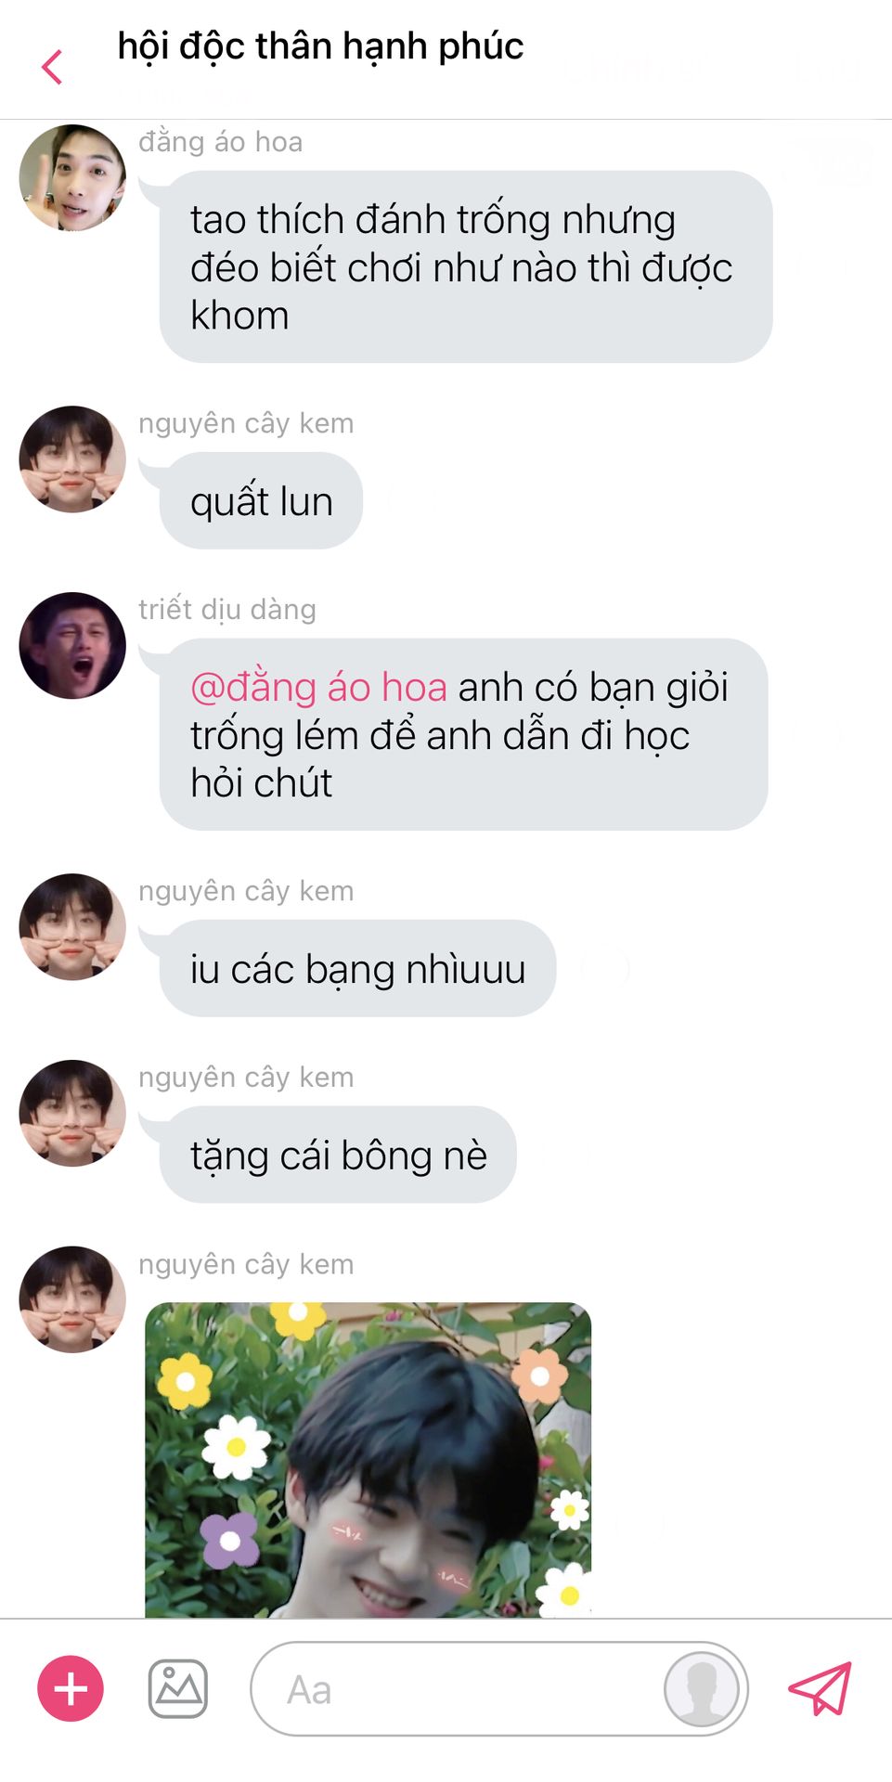Tap nguyên cây kem's avatar beside 'quất lun'
Image resolution: width=892 pixels, height=1782 pixels.
(72, 458)
